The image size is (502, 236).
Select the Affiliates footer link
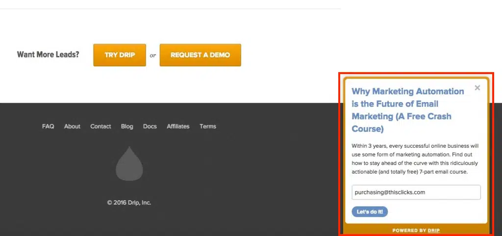click(178, 126)
